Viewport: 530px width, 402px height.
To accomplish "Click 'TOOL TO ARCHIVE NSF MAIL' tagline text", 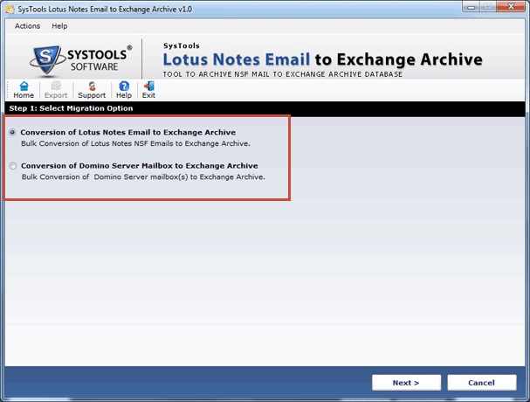I will 283,74.
